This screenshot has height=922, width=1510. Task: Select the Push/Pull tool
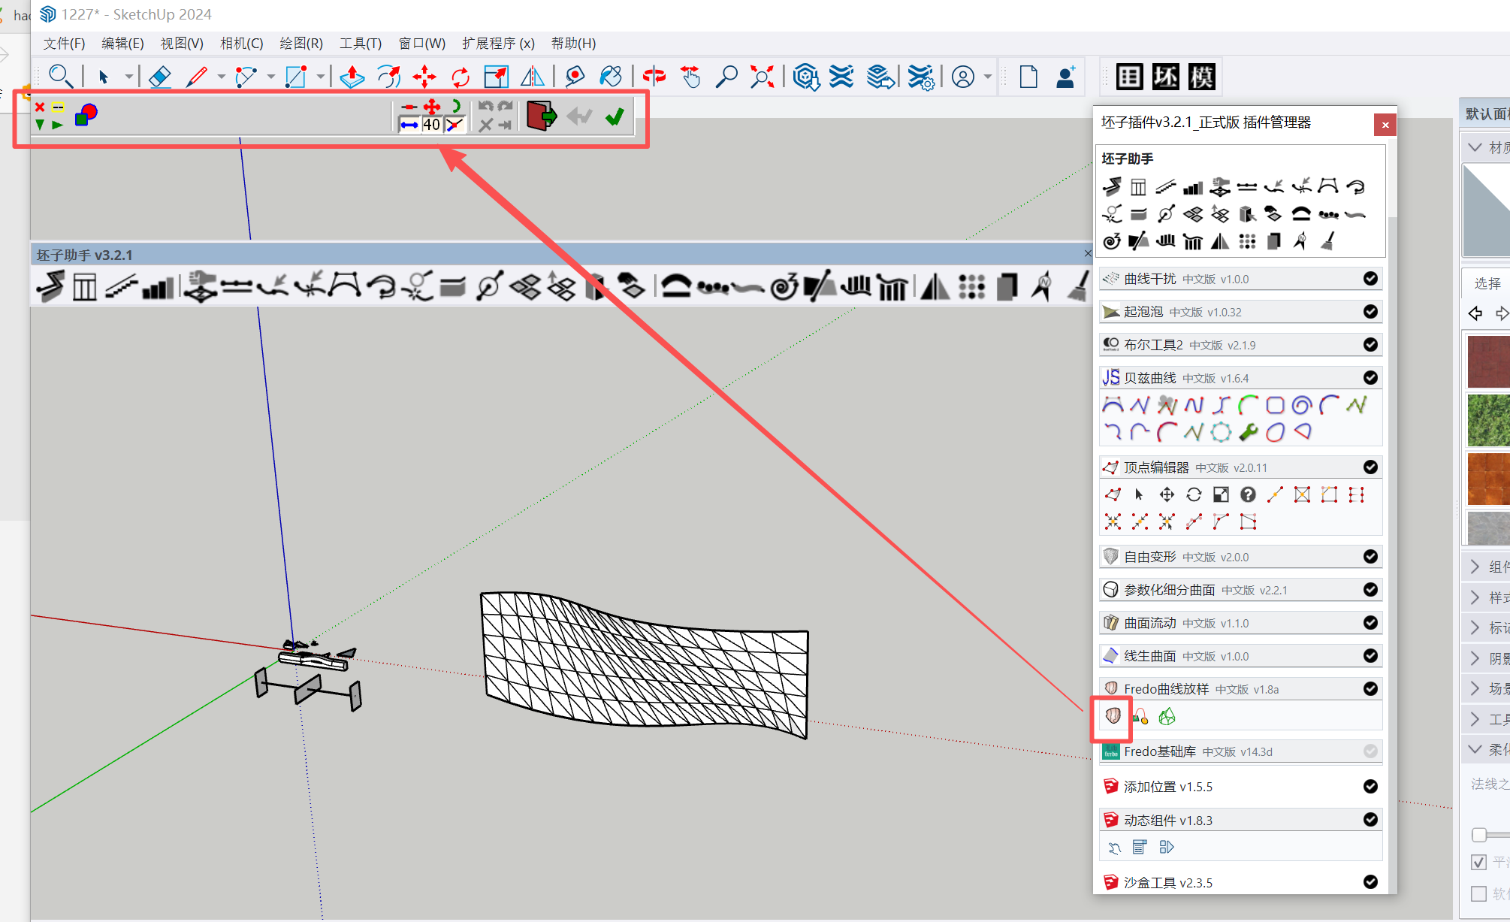click(x=352, y=77)
